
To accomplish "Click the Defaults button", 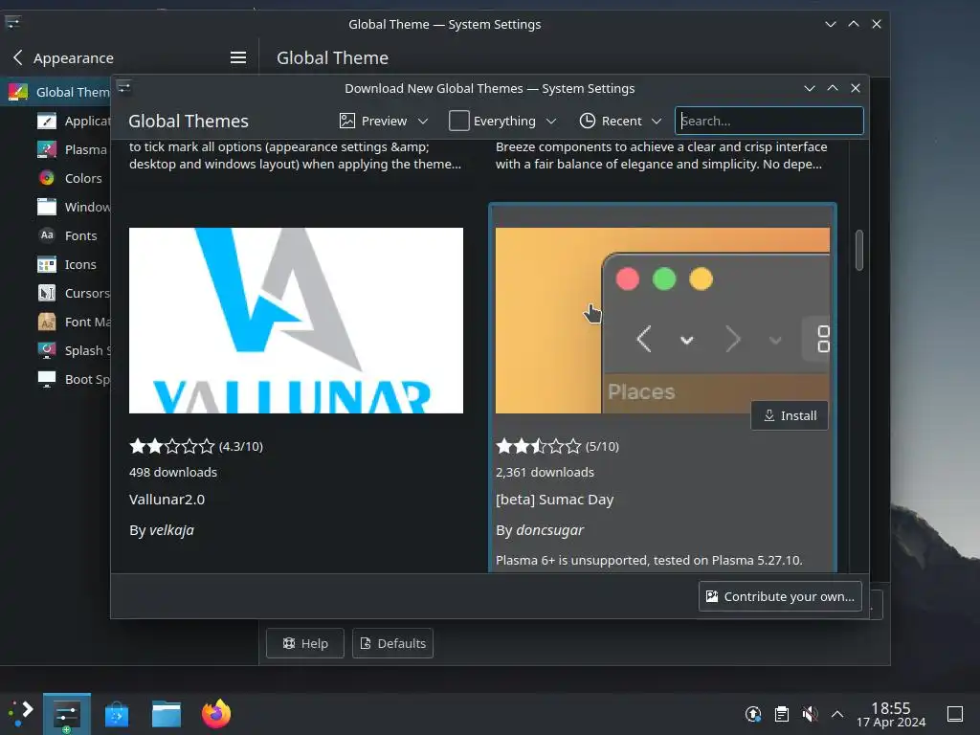I will point(392,643).
